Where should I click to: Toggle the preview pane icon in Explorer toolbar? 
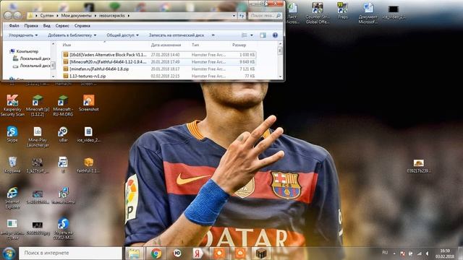263,35
